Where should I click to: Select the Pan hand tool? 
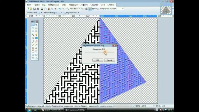pos(36,35)
